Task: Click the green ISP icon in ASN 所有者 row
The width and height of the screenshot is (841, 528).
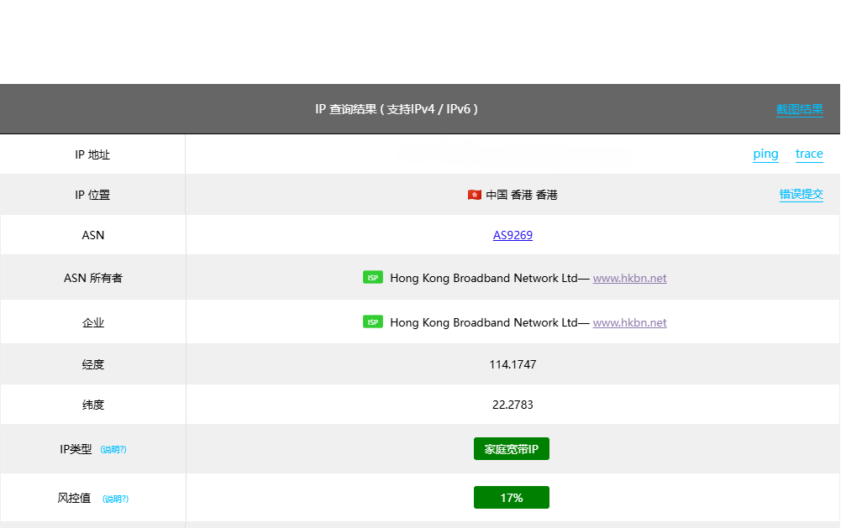Action: point(372,278)
